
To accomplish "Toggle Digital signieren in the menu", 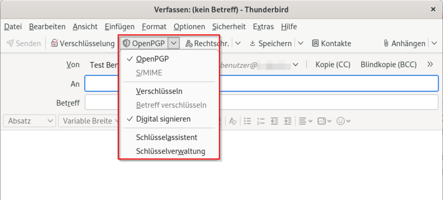I will pyautogui.click(x=169, y=119).
